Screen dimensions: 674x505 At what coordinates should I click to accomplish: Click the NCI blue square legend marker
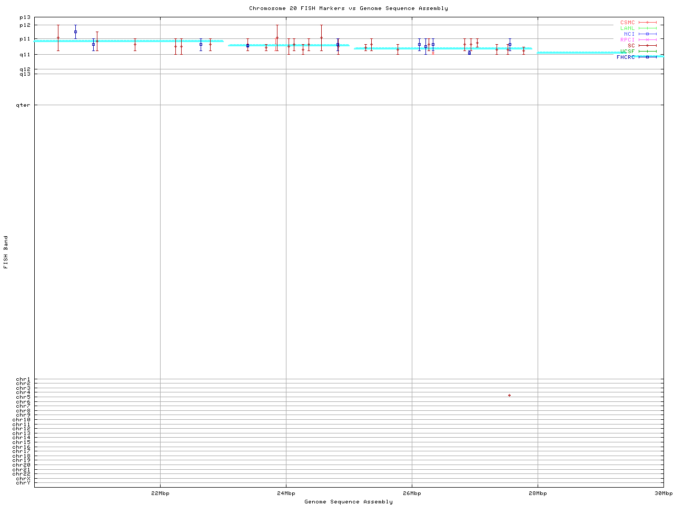[x=647, y=34]
